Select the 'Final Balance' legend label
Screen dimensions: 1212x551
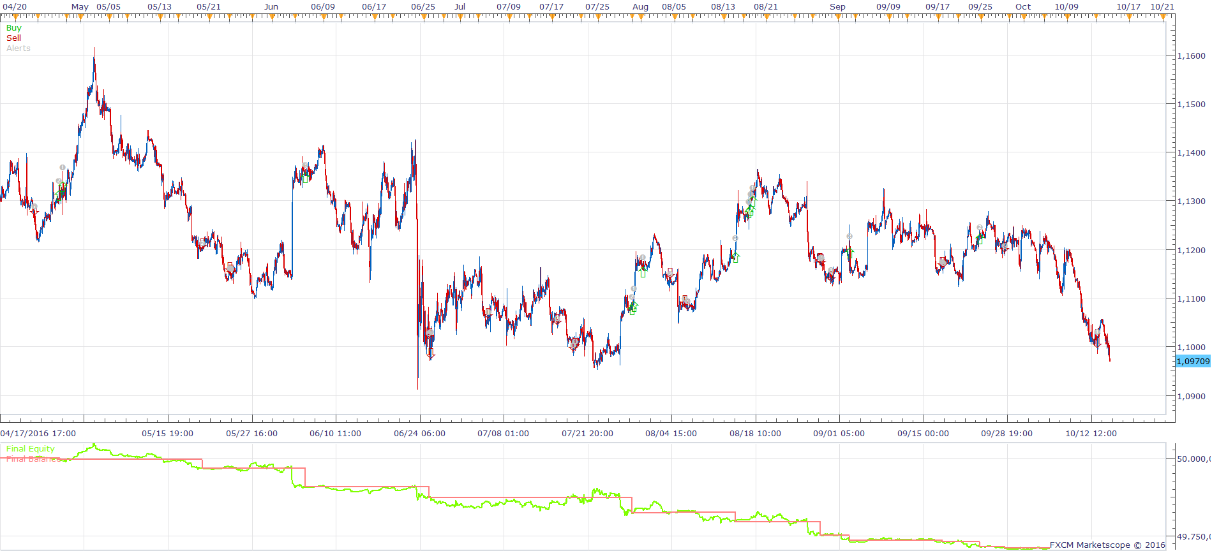coord(34,459)
